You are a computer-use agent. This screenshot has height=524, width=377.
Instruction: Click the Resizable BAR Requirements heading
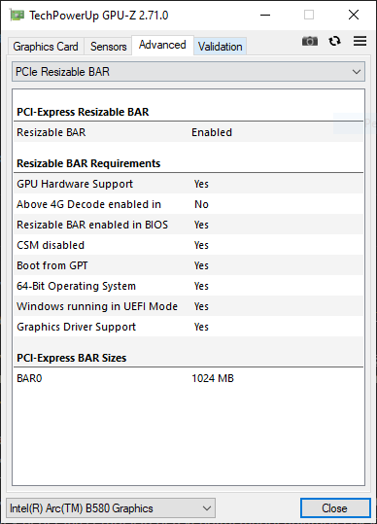tap(88, 163)
